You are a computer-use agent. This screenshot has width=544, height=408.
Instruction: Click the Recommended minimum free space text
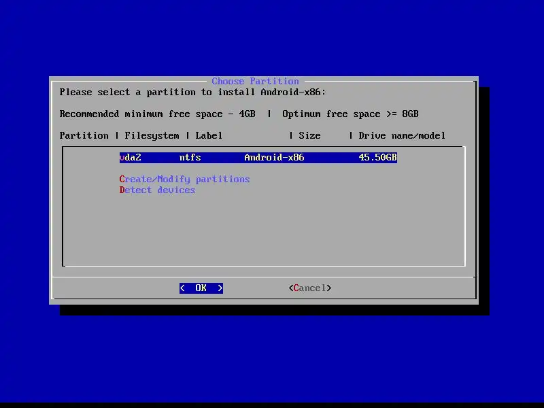[158, 114]
